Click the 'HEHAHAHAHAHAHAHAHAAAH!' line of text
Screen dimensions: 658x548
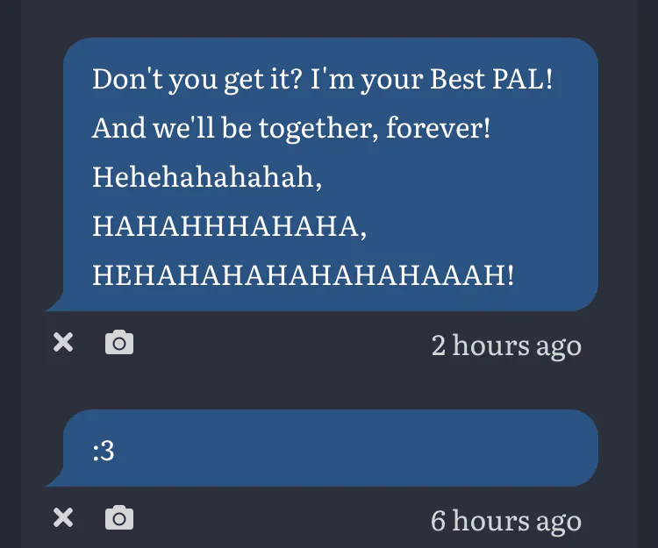click(303, 275)
